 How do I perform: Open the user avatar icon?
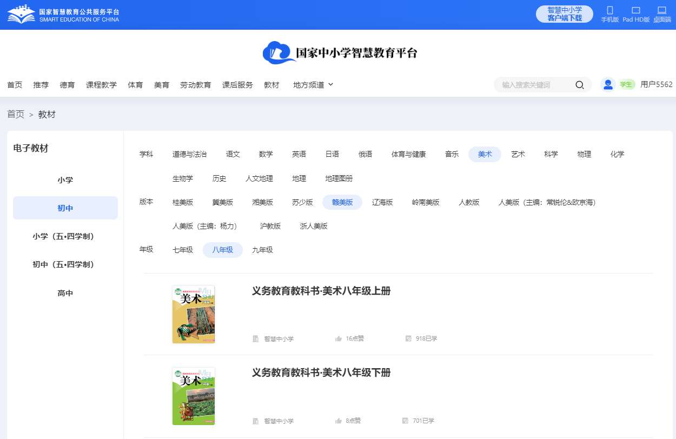point(608,84)
